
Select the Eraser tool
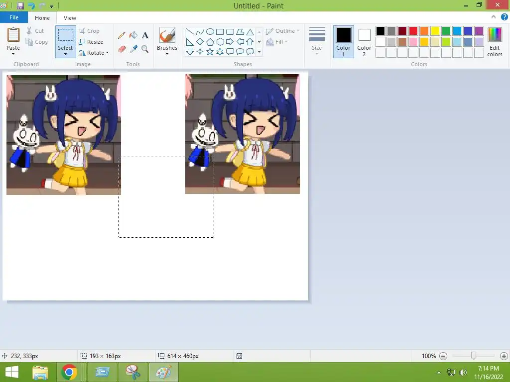tap(122, 49)
